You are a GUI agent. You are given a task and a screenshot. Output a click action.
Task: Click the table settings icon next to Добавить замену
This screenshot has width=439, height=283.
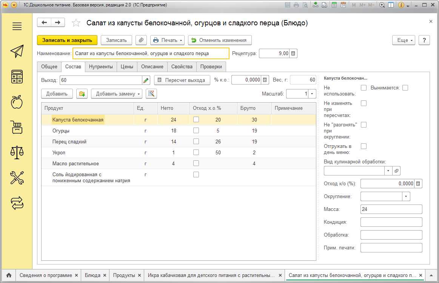click(x=151, y=94)
